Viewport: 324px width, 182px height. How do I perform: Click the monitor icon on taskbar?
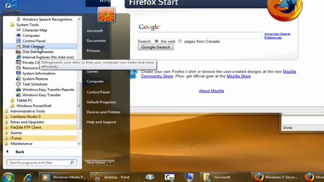pos(189,177)
